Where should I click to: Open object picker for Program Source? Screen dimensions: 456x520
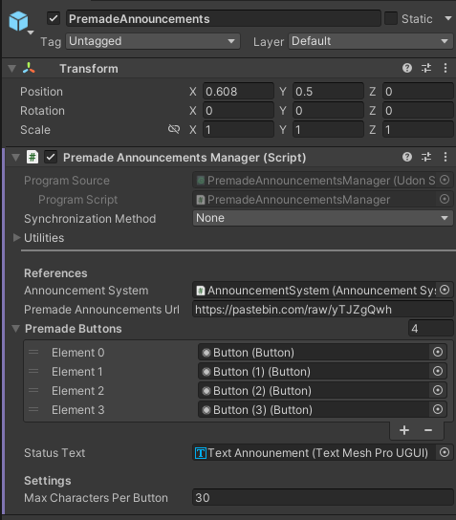445,180
